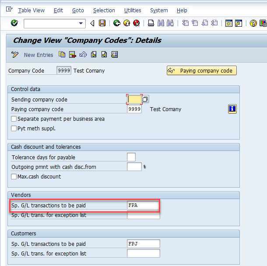The width and height of the screenshot is (267, 266).
Task: Click Customers Sp. G/L transactions field FPJ
Action: pos(143,244)
